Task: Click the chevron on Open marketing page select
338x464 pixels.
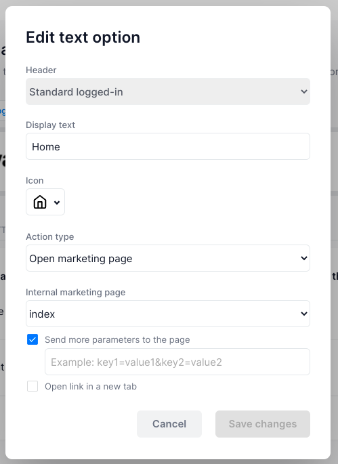Action: pyautogui.click(x=303, y=258)
